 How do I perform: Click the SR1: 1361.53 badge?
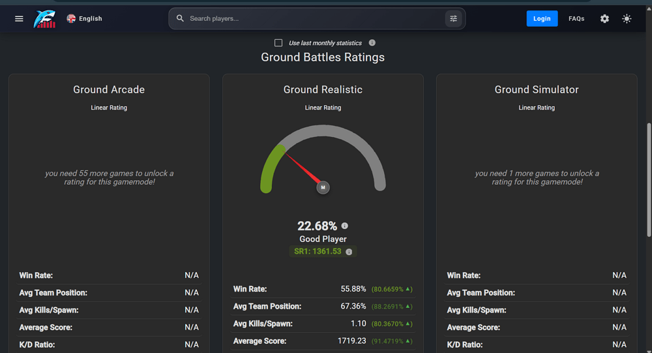tap(323, 251)
